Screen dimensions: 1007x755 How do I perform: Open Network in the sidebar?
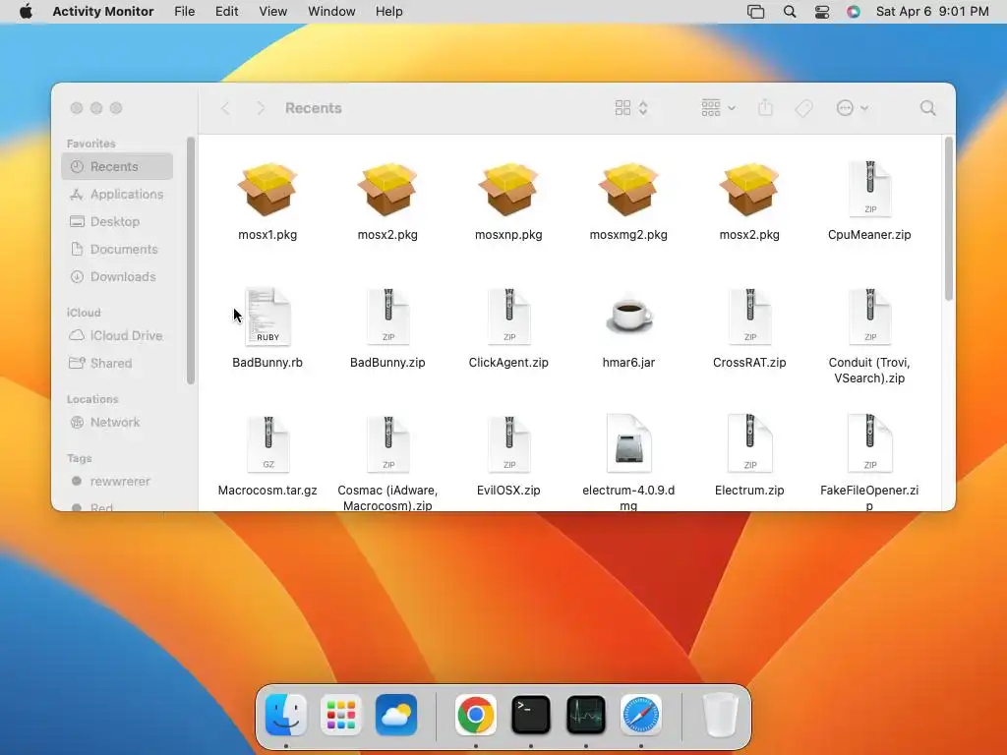[117, 422]
